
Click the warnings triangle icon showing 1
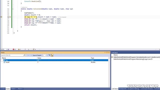[x=19, y=49]
